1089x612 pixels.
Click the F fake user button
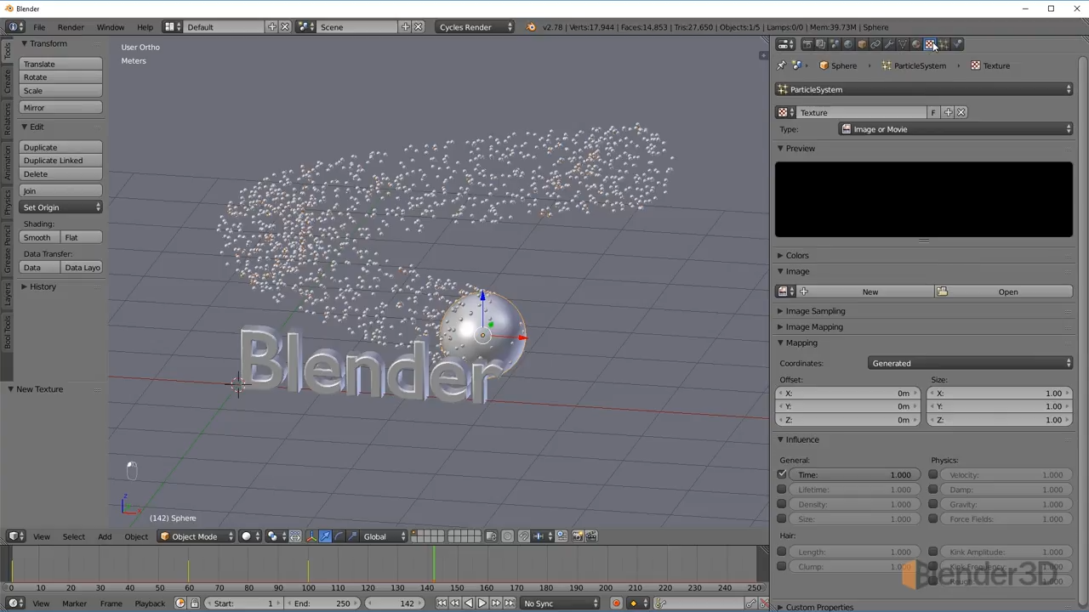(x=933, y=112)
